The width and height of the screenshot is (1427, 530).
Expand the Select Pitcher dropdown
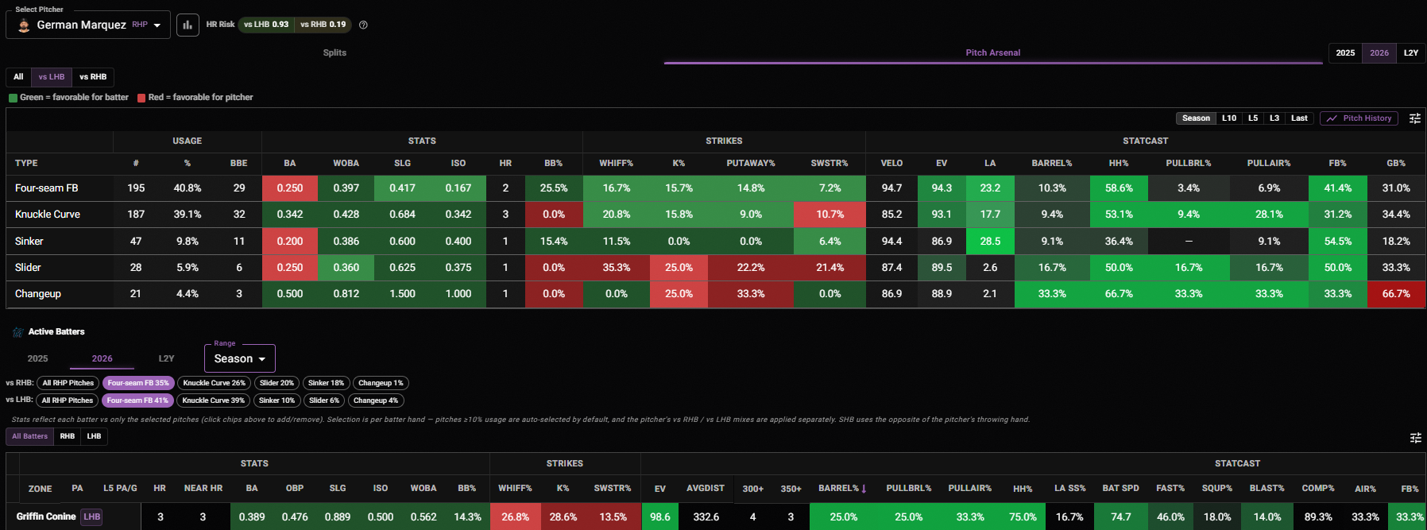click(x=88, y=25)
